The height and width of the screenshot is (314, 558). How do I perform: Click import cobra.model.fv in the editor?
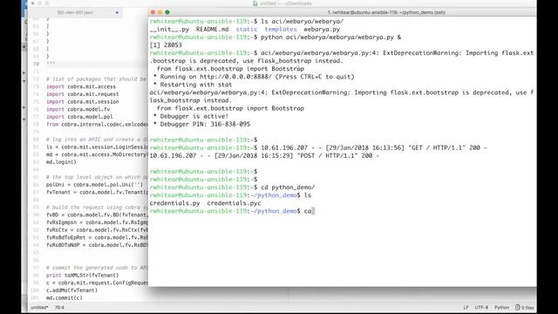(x=78, y=109)
